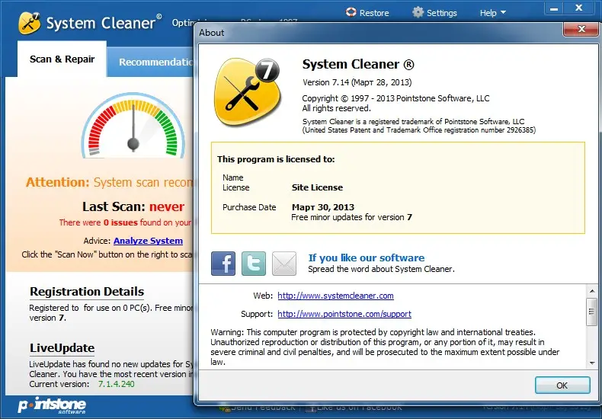Click the copyright Pointstone Software line

395,98
